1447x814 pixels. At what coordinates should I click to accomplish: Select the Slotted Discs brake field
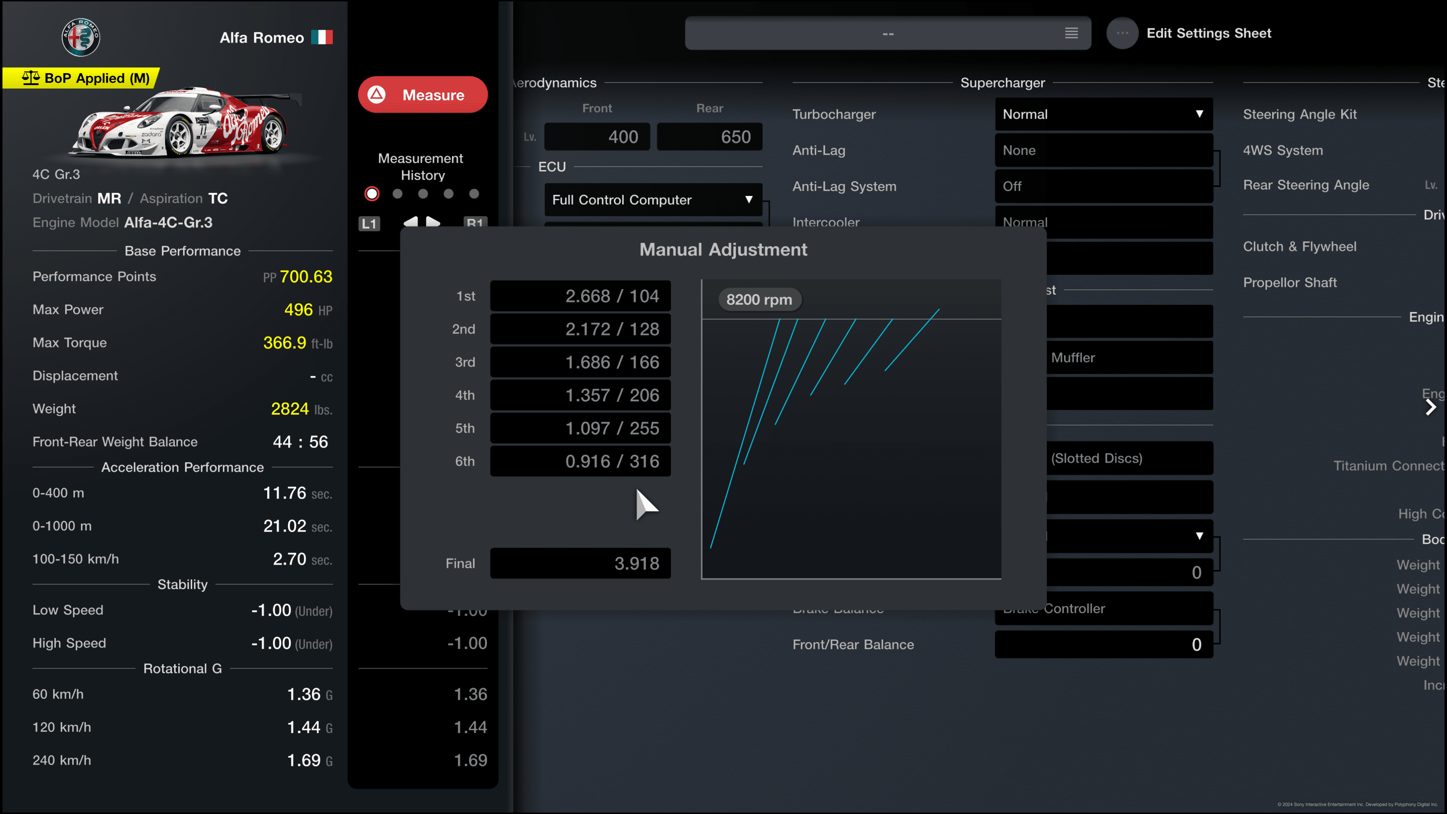(1130, 458)
